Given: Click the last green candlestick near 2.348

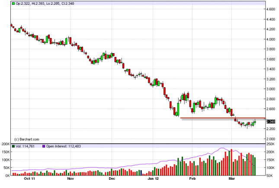Looking at the screenshot, I should pos(255,122).
